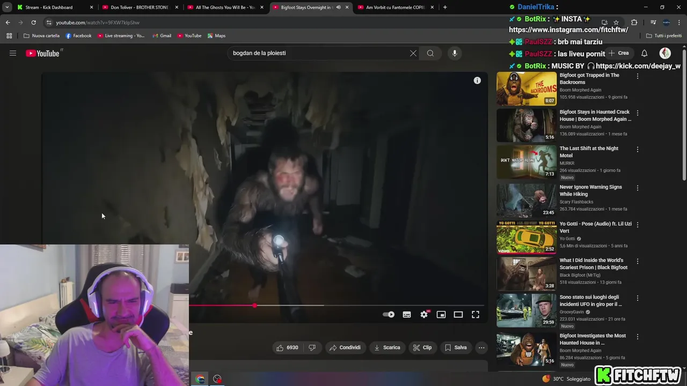Open the browser extensions puzzle icon
This screenshot has width=687, height=386.
(634, 23)
